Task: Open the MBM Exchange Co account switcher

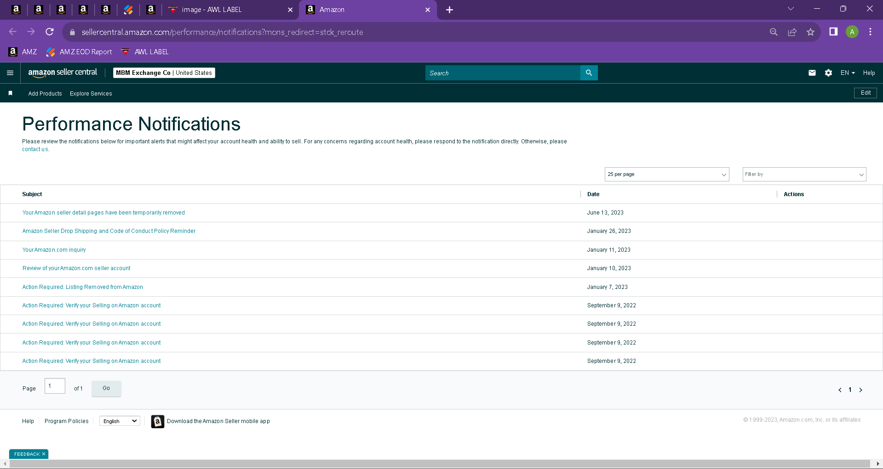Action: click(164, 73)
